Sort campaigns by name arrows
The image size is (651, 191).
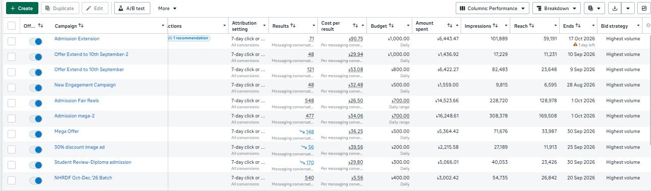pyautogui.click(x=81, y=26)
